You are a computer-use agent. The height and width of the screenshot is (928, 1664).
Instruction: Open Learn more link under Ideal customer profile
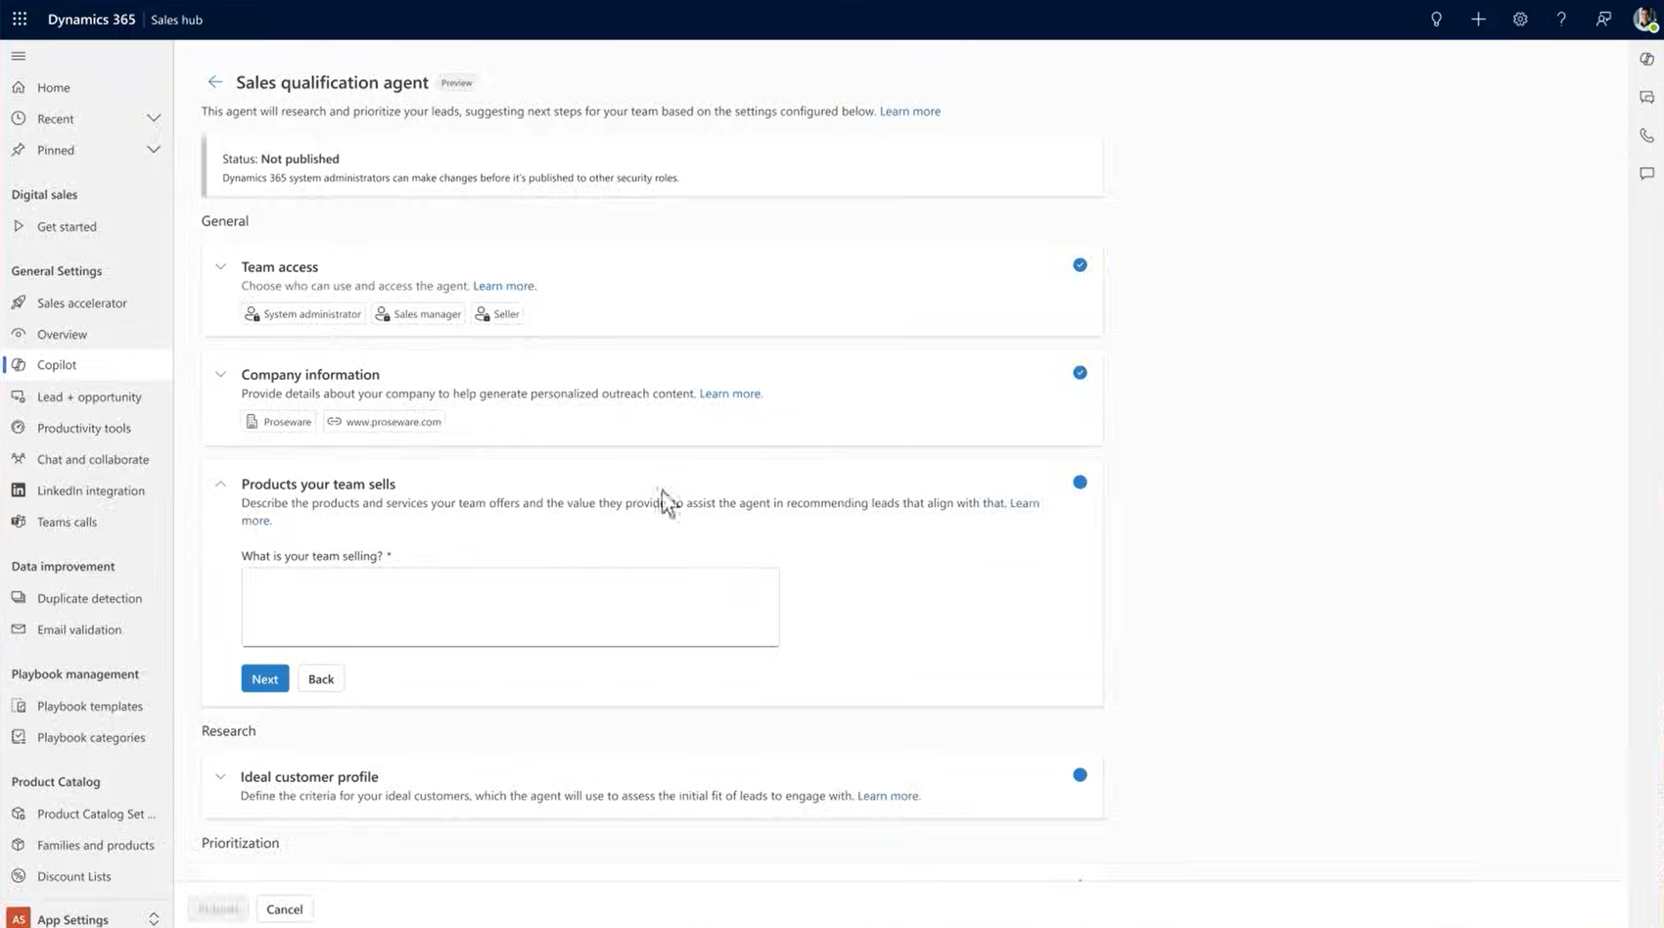click(x=889, y=796)
